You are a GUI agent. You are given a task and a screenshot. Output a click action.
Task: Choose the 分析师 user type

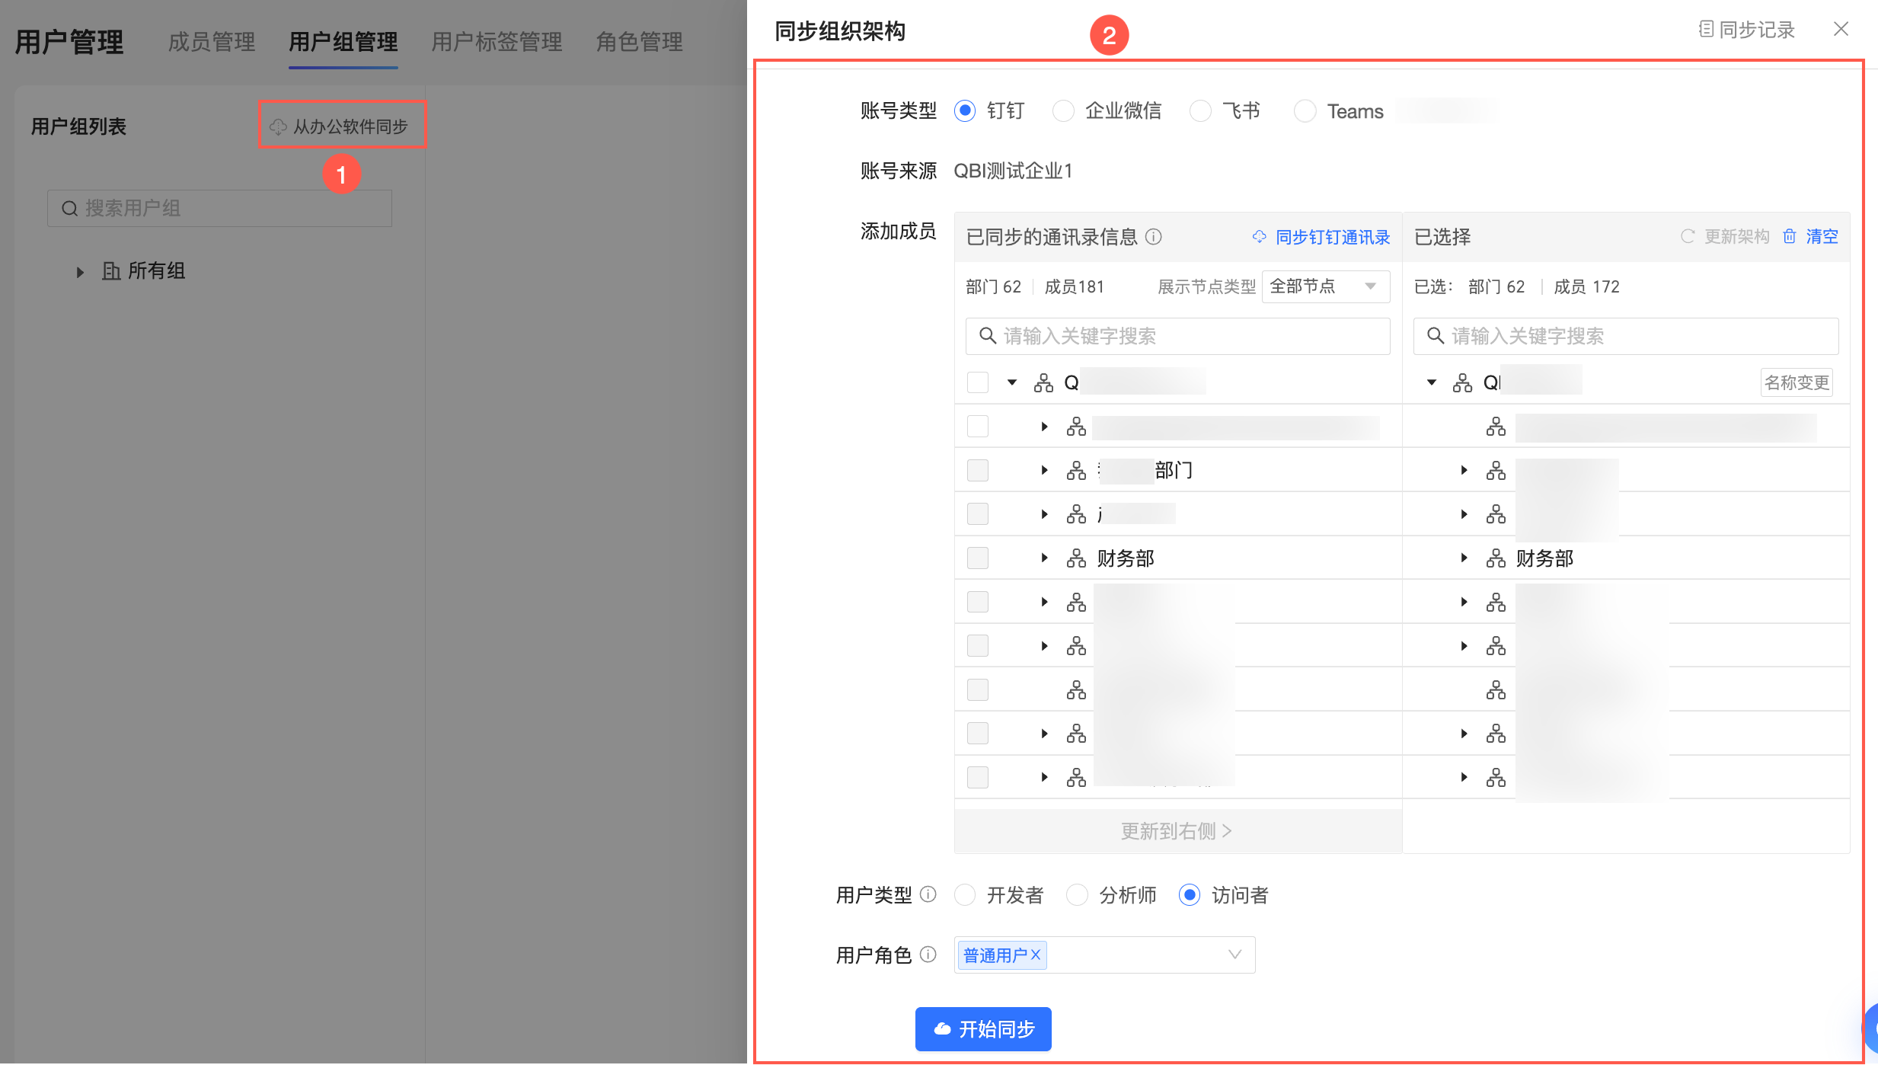(x=1077, y=894)
